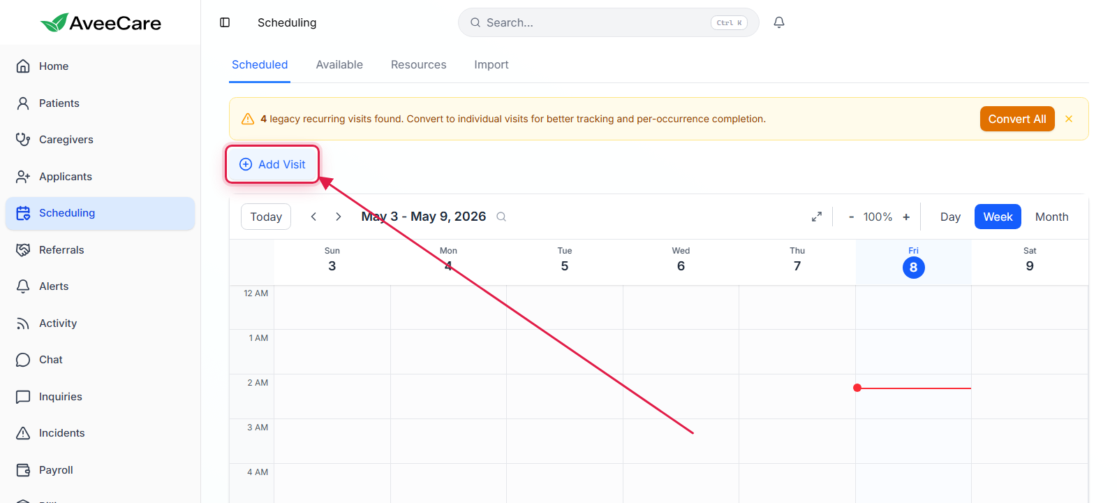Go to next week arrow

coord(339,217)
